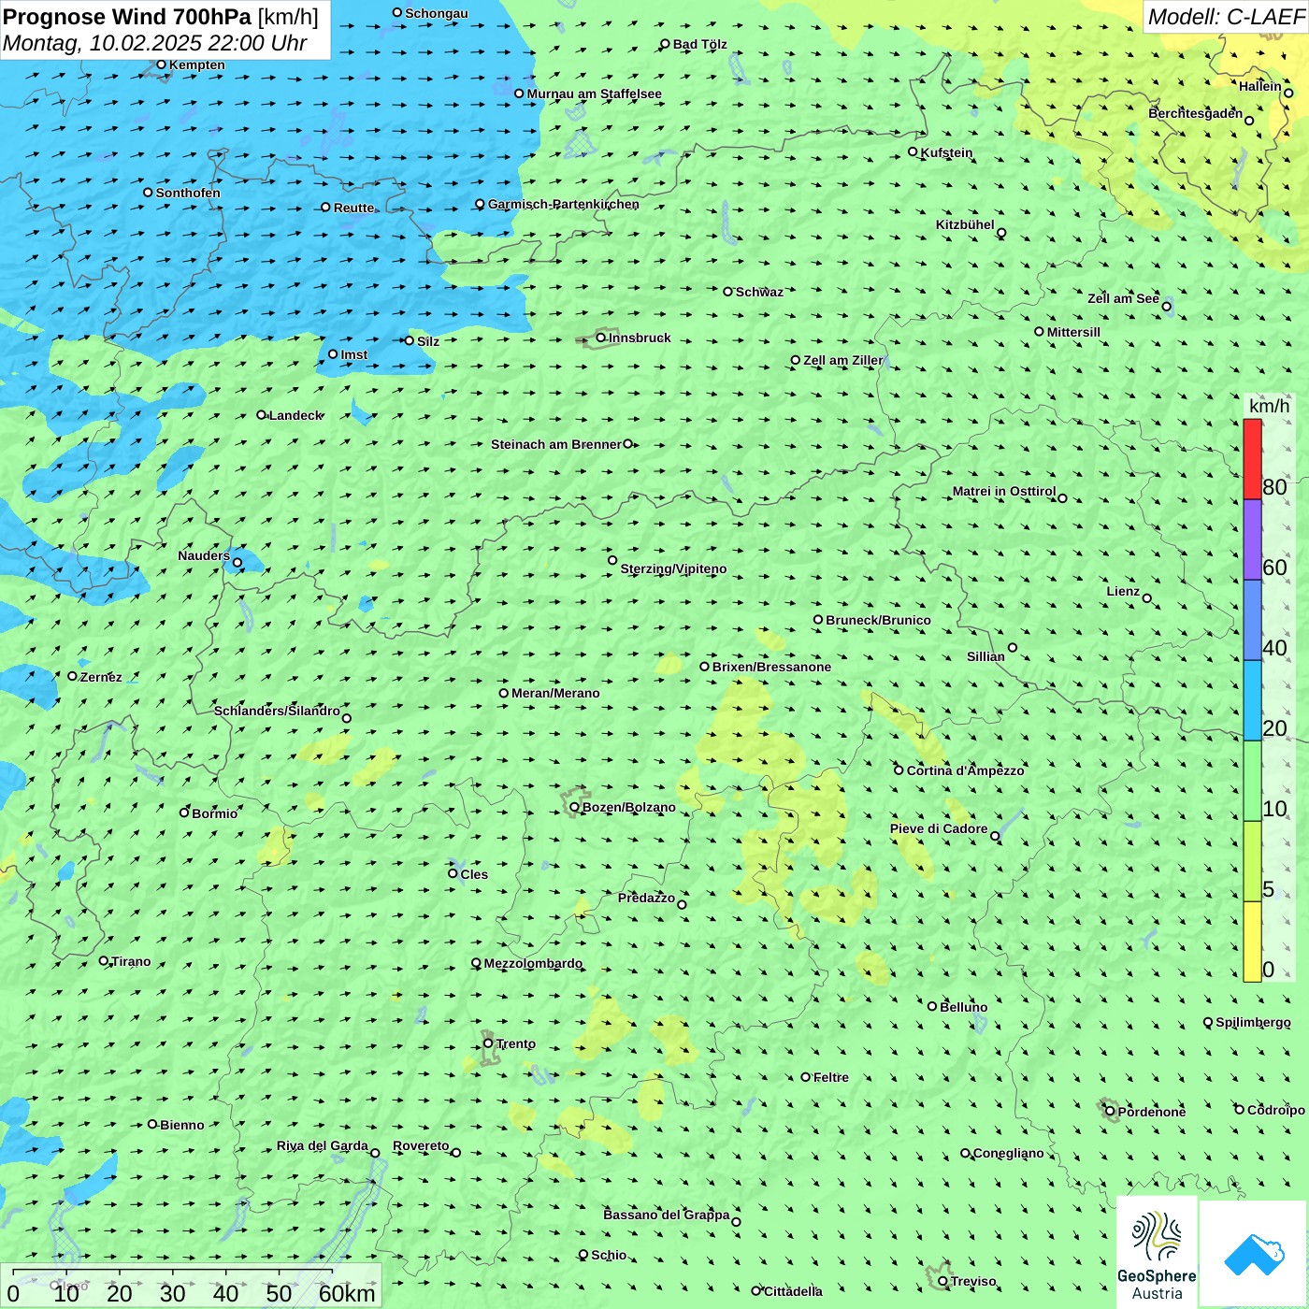Click the forecast date "Montag, 10.02.2025 22:00 Uhr"

[155, 43]
